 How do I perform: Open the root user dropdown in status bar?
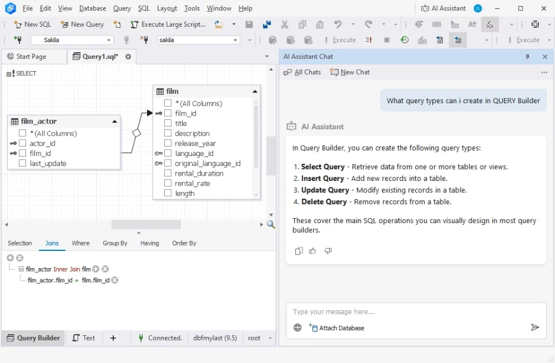coord(270,338)
